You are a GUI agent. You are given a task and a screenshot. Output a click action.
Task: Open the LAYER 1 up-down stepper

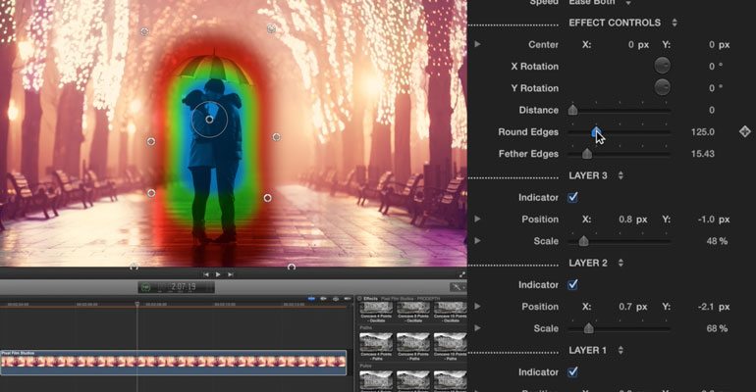pyautogui.click(x=621, y=350)
